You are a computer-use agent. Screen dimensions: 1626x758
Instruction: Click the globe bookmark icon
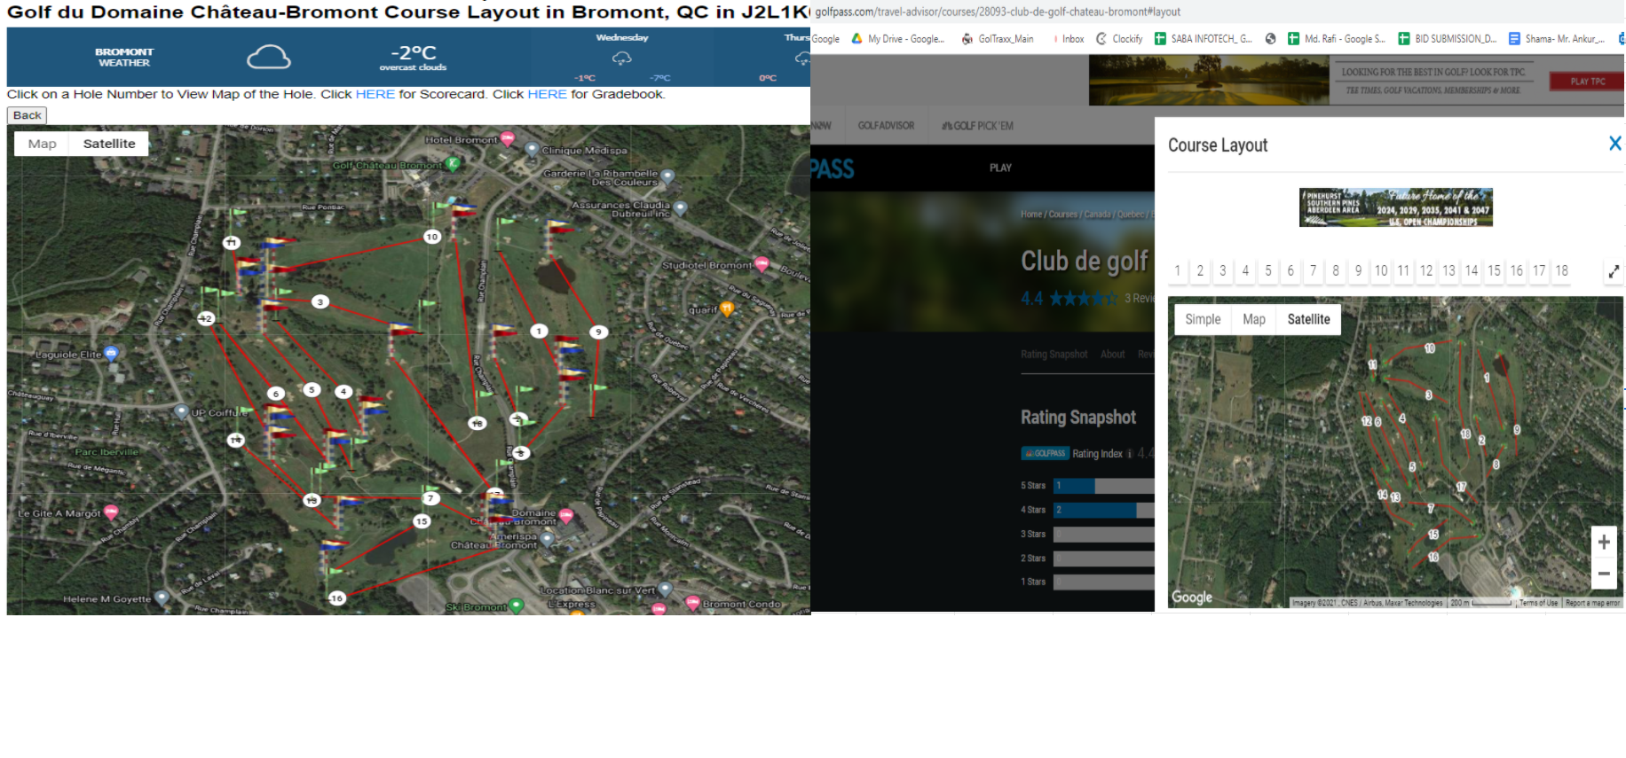(x=1270, y=39)
